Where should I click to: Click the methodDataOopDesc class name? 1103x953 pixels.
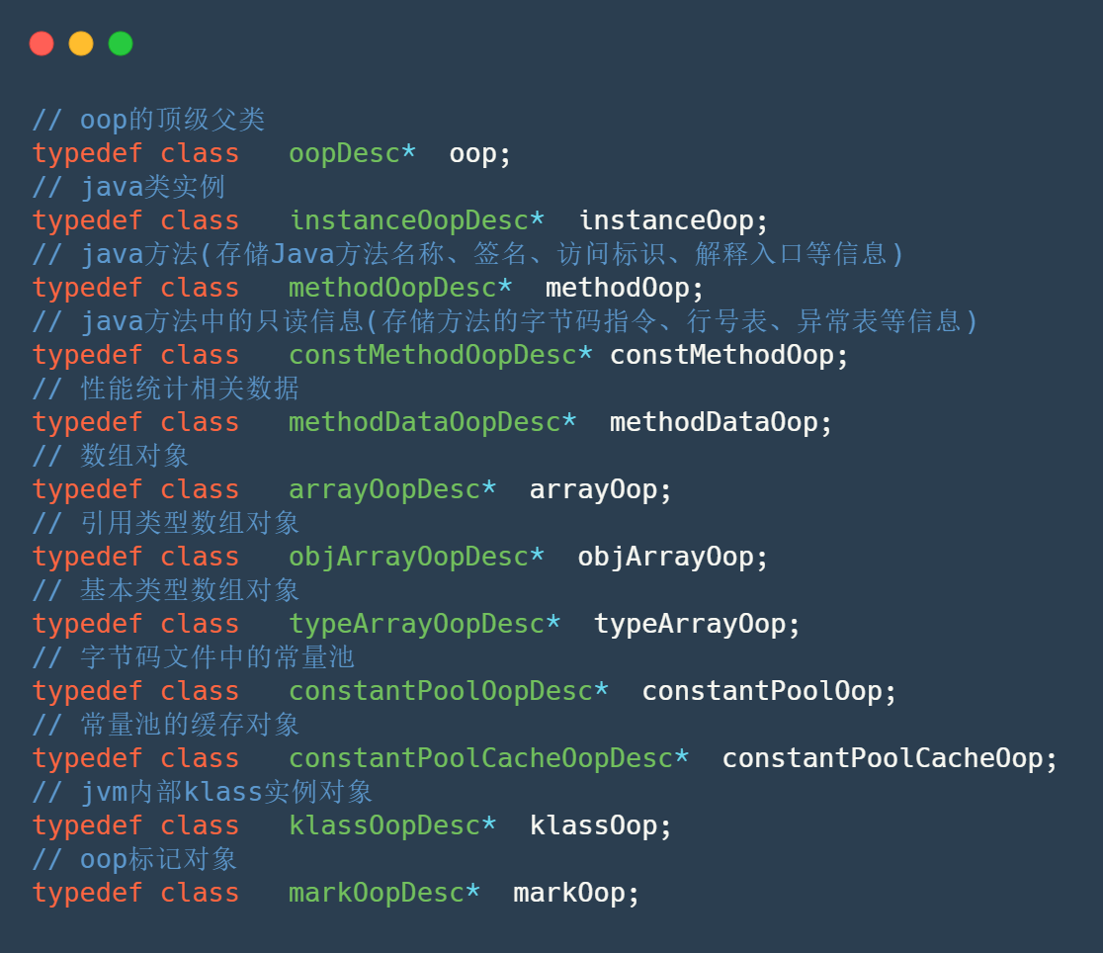[425, 423]
